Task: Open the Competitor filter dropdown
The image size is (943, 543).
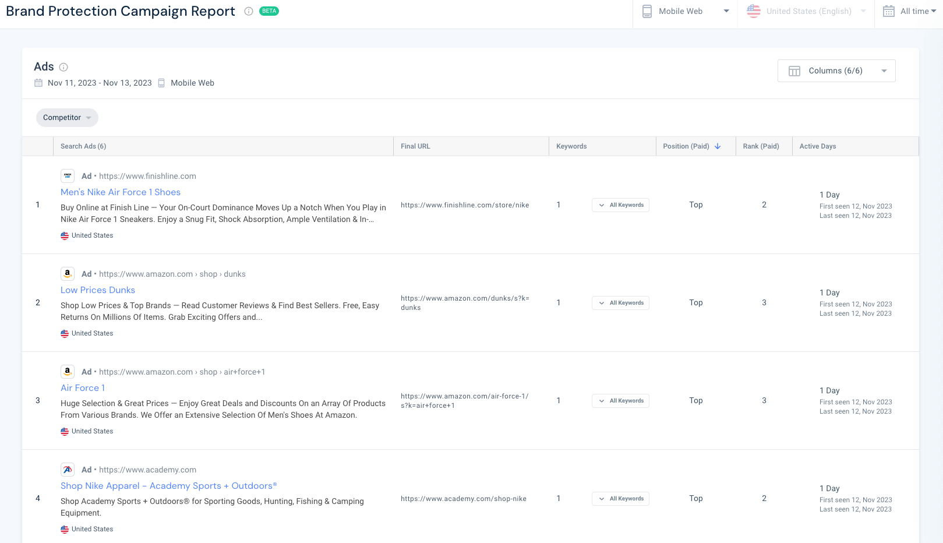Action: (x=67, y=118)
